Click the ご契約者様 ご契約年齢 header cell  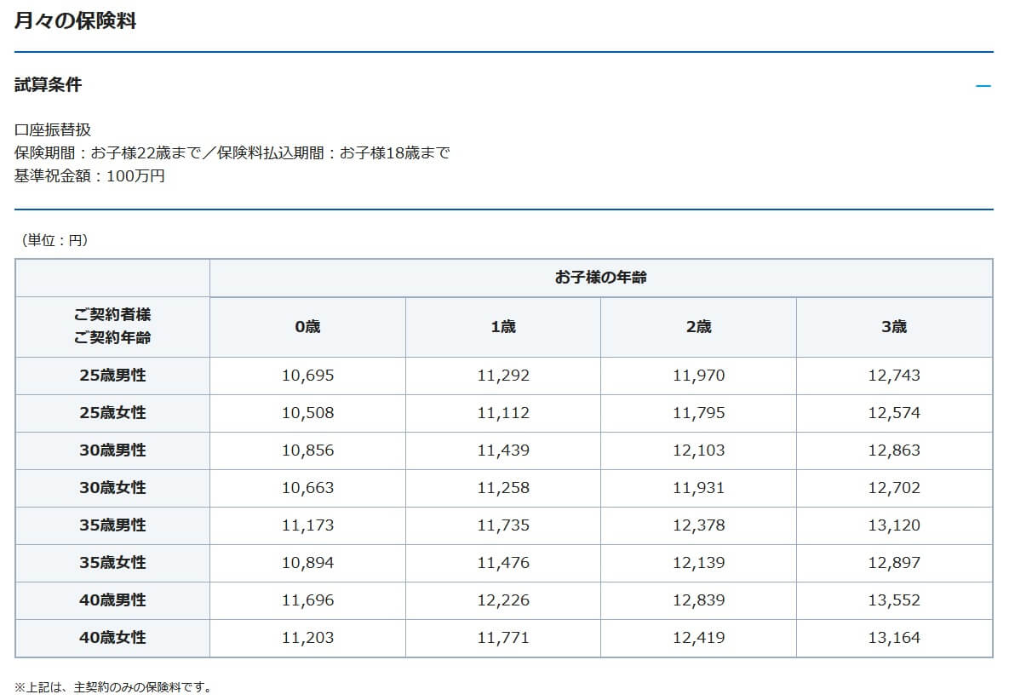(x=112, y=327)
